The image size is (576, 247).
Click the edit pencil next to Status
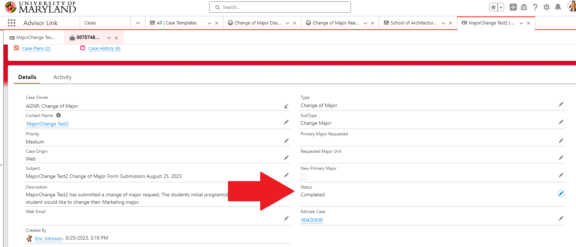coord(561,193)
